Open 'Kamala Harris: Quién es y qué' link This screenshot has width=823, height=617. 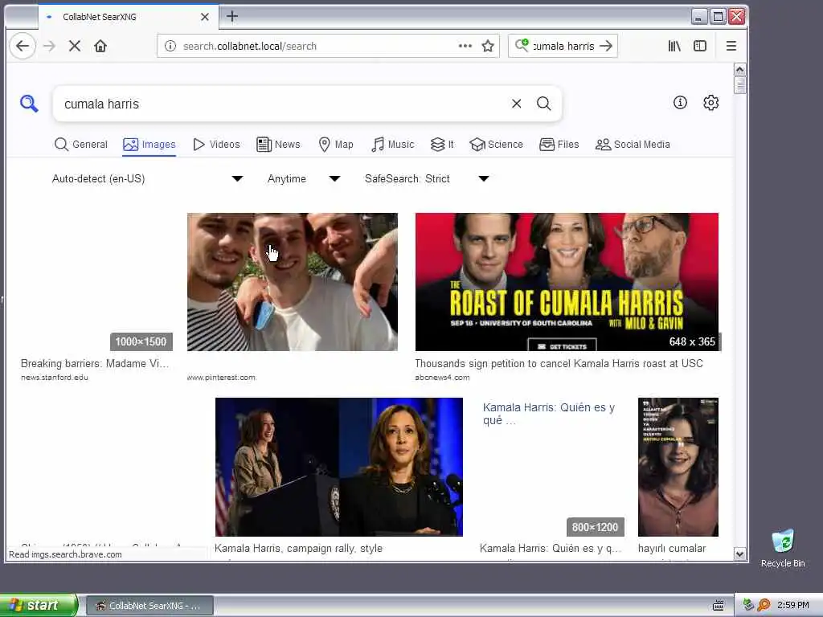pos(548,414)
